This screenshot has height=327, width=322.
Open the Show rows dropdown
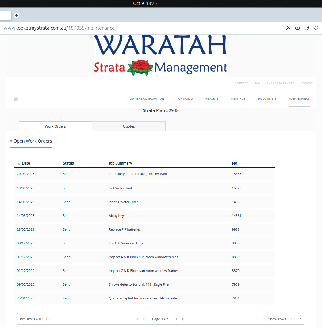[296, 319]
